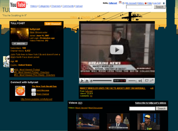Open the Marcy Wheeler Hardball video title link

point(113,88)
